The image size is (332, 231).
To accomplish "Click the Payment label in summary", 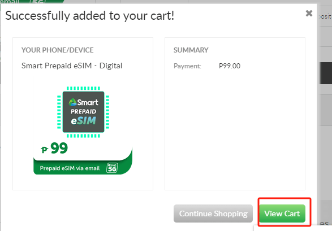I will [x=187, y=66].
